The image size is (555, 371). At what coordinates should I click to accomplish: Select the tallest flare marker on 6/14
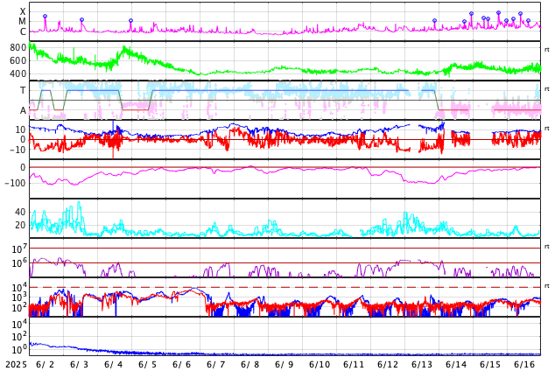coord(471,13)
